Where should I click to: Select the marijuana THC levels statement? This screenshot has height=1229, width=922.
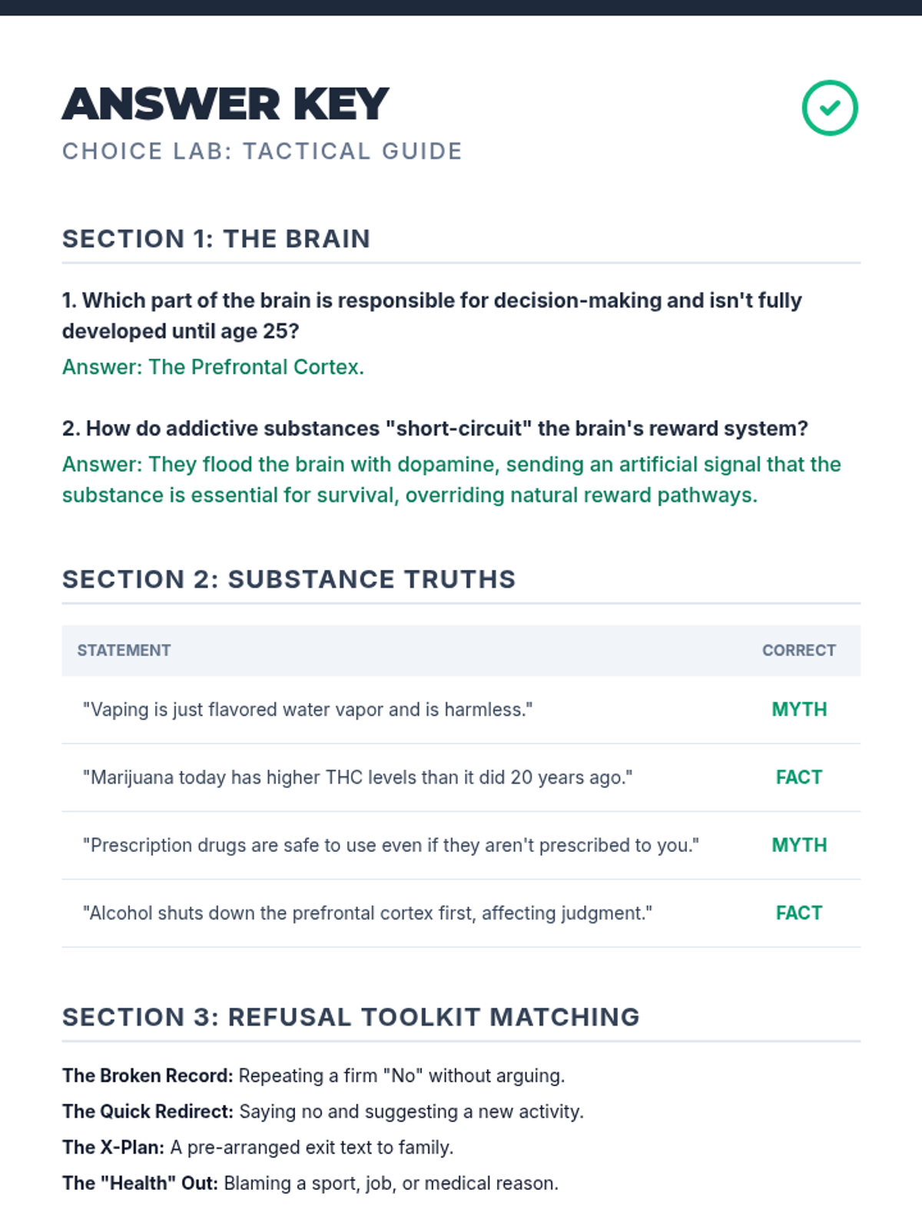(x=357, y=777)
